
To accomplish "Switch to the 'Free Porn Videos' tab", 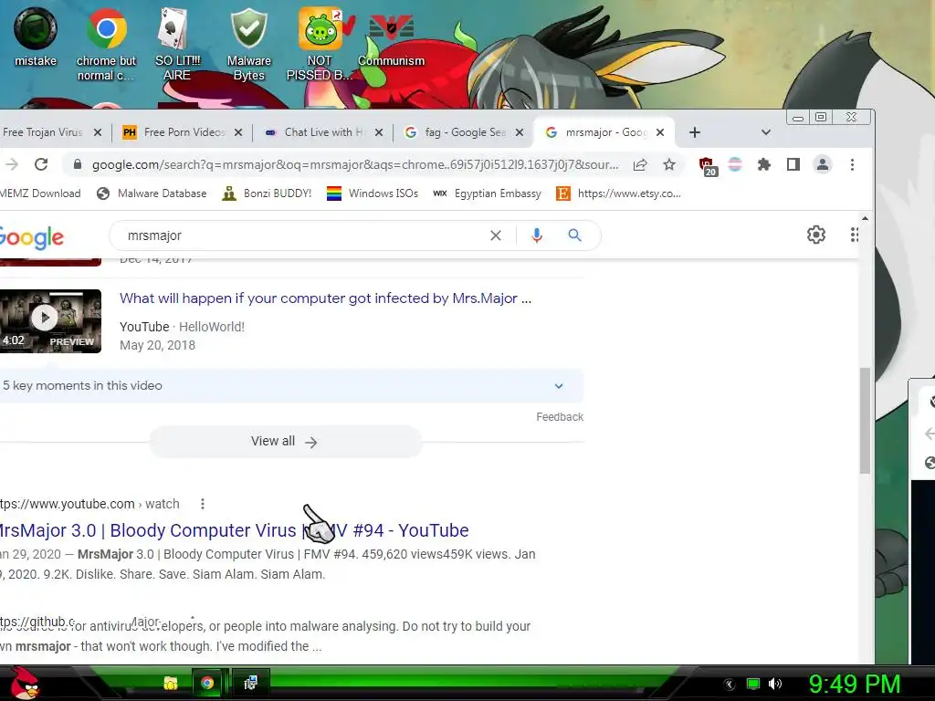I will coord(173,132).
